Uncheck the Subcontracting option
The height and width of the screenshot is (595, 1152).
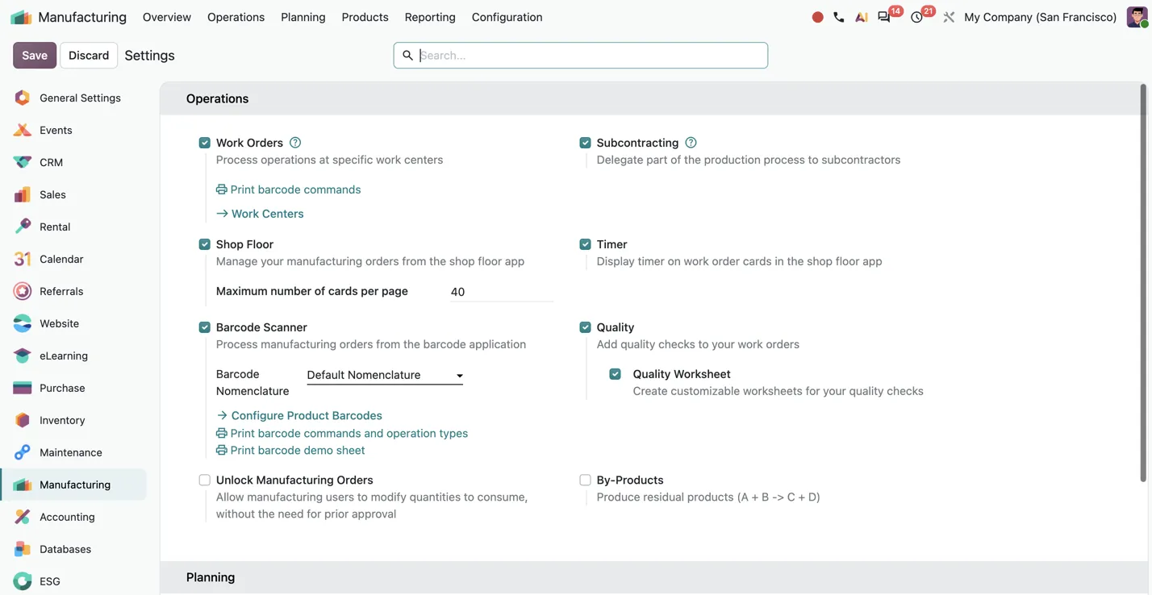click(x=586, y=143)
